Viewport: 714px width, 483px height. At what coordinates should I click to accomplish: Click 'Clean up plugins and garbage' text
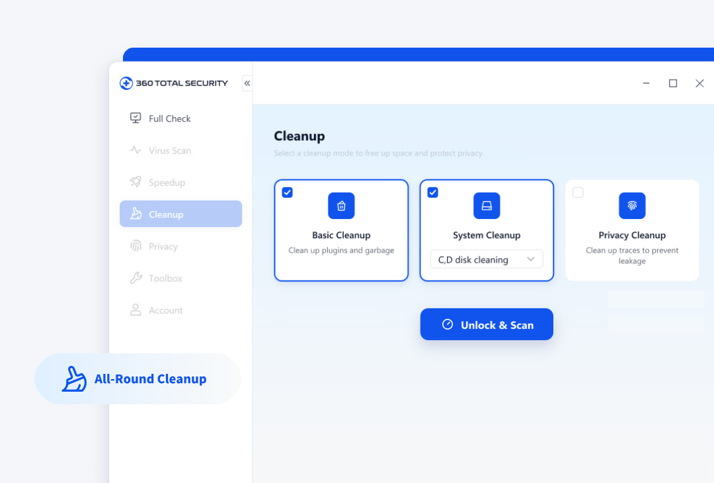click(341, 250)
